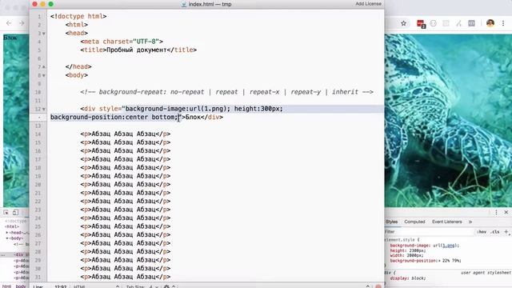The height and width of the screenshot is (288, 512).
Task: Click the Абзац paragraph on line 20
Action: [x=126, y=185]
